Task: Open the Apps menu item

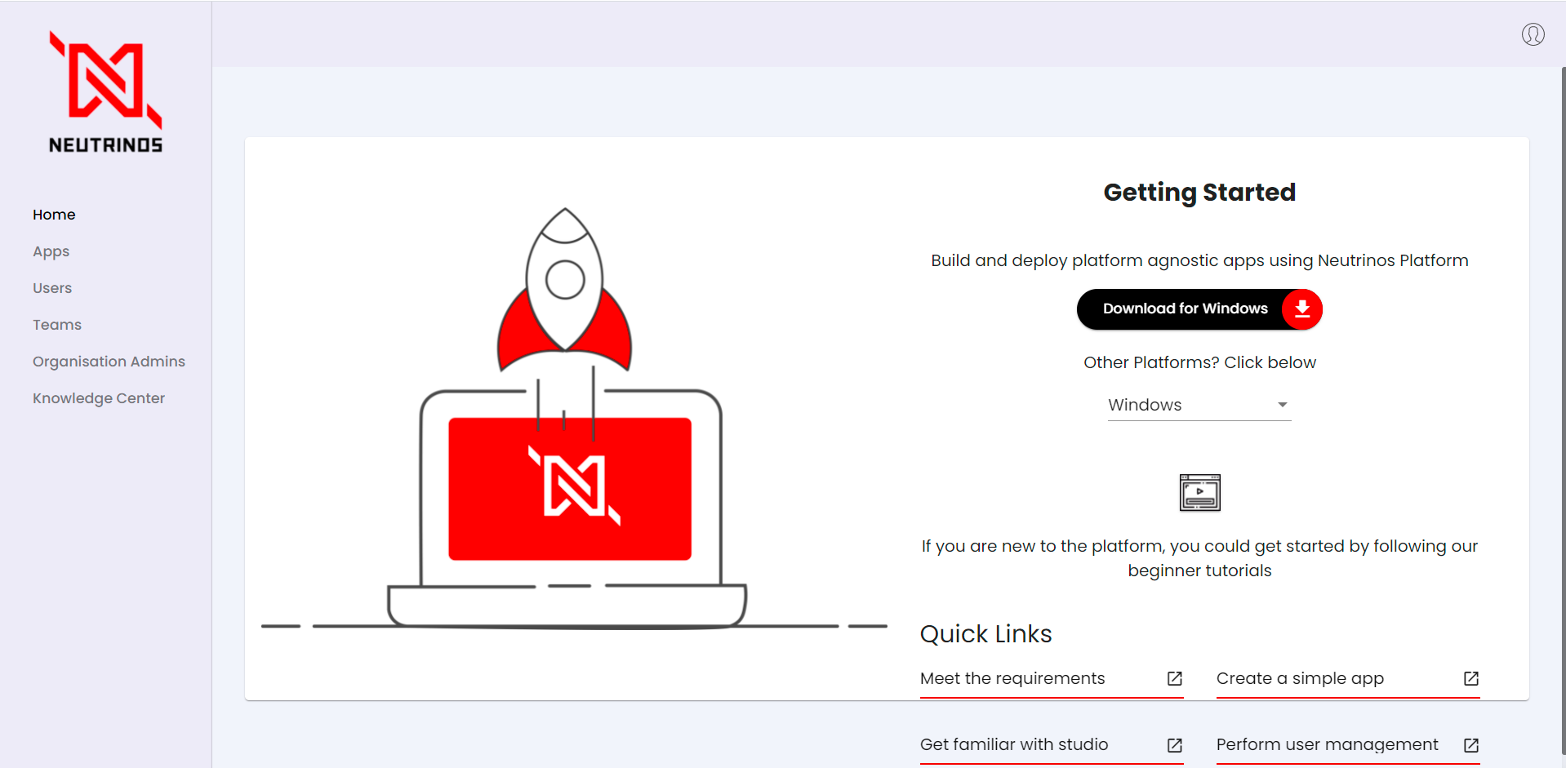Action: [51, 251]
